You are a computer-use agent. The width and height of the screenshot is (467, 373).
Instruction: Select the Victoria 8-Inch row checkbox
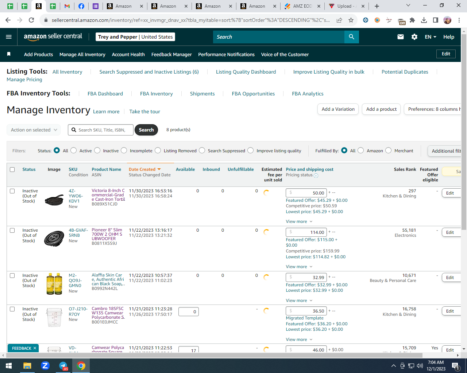click(12, 191)
